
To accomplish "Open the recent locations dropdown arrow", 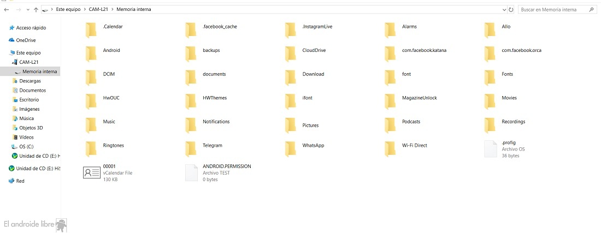I will pos(28,10).
